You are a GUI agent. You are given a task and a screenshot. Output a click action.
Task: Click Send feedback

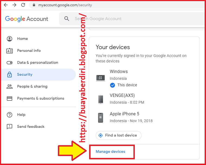pos(39,126)
